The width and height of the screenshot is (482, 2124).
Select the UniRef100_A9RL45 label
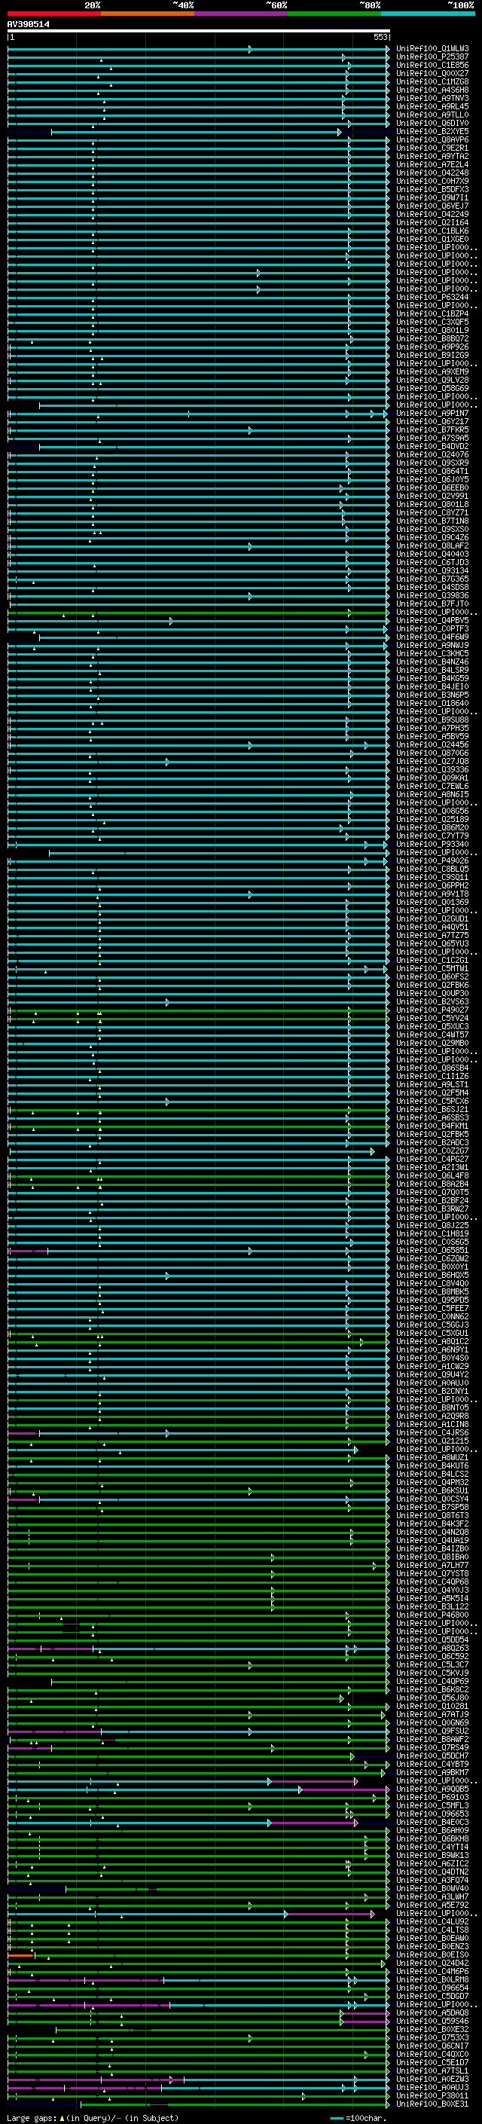tap(432, 106)
